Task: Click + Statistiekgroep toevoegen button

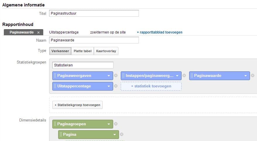Action: click(x=77, y=105)
